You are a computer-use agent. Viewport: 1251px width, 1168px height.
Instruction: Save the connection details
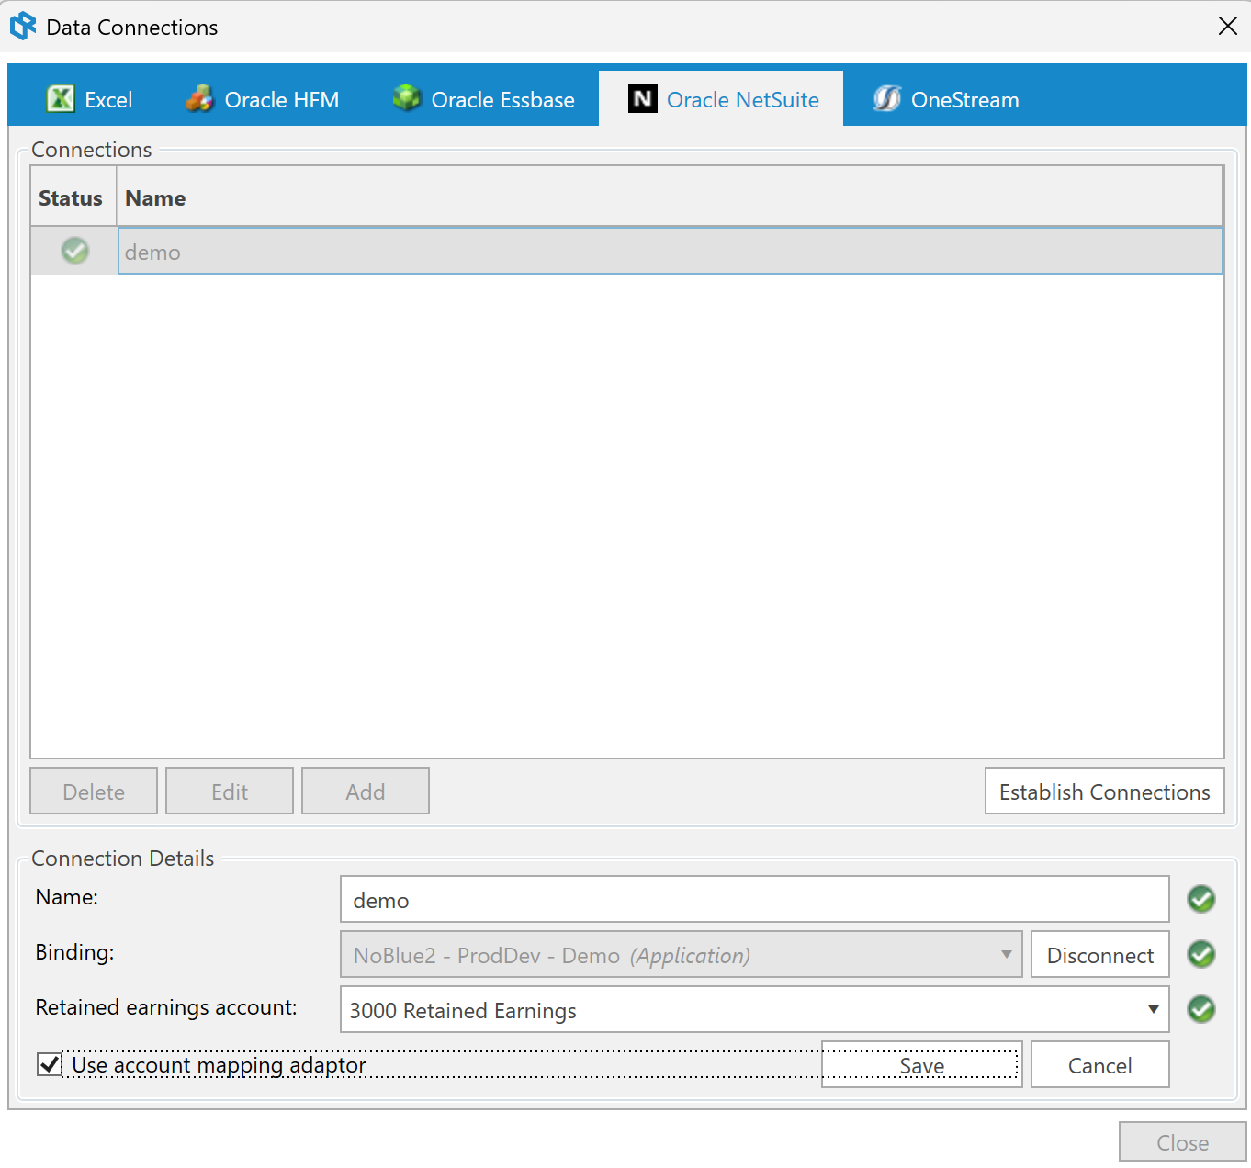click(922, 1064)
